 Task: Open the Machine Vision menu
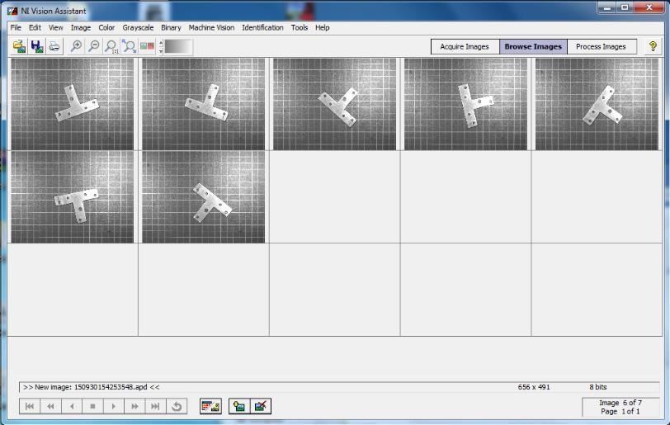click(x=211, y=27)
